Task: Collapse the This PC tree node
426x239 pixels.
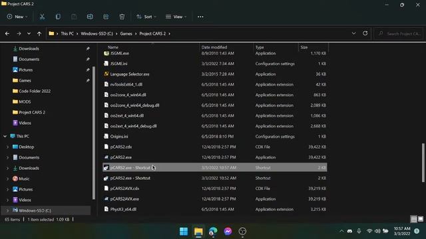Action: click(5, 136)
